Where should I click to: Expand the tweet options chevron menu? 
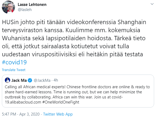[x=152, y=4]
